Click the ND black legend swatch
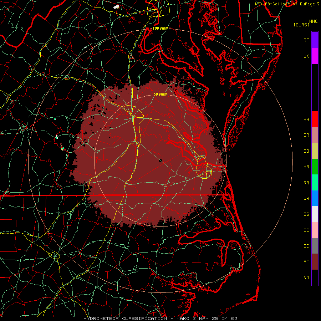Image resolution: width=321 pixels, height=321 pixels. [x=315, y=277]
